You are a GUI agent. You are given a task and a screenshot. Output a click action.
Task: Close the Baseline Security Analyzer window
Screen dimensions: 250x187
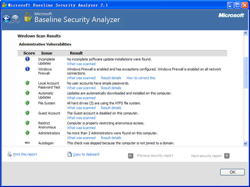click(x=245, y=5)
